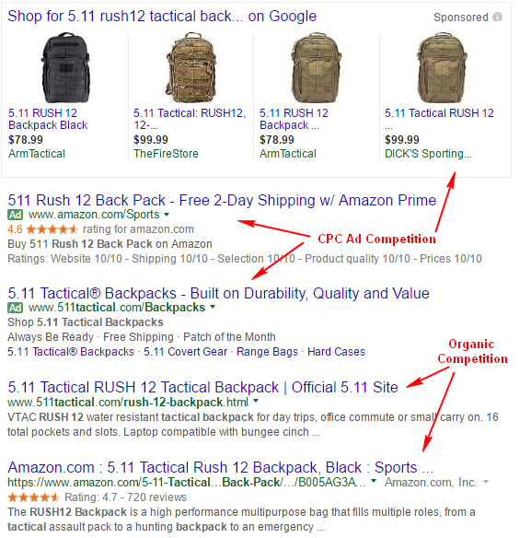Click the Ad badge beside amazon.com/Sports
Image resolution: width=531 pixels, height=538 pixels.
(x=15, y=215)
